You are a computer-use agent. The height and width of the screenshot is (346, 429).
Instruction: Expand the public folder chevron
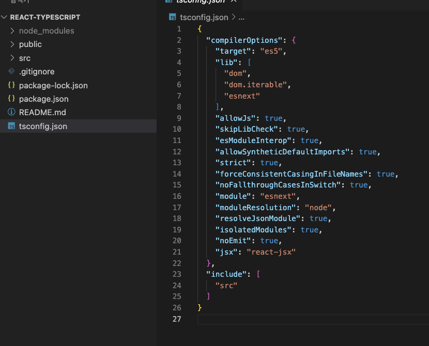[x=12, y=44]
